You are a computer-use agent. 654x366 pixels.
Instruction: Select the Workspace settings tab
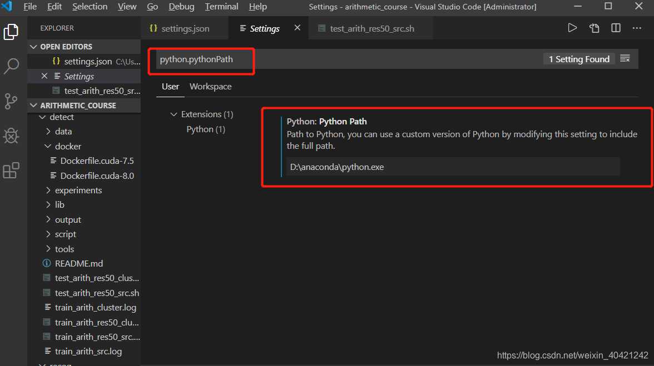tap(211, 87)
